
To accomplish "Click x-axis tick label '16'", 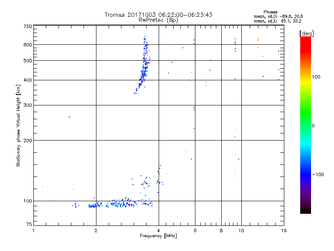I will point(284,231).
